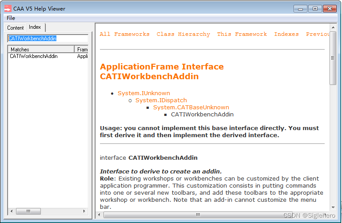Click the content pane scroll down arrow

(333, 208)
